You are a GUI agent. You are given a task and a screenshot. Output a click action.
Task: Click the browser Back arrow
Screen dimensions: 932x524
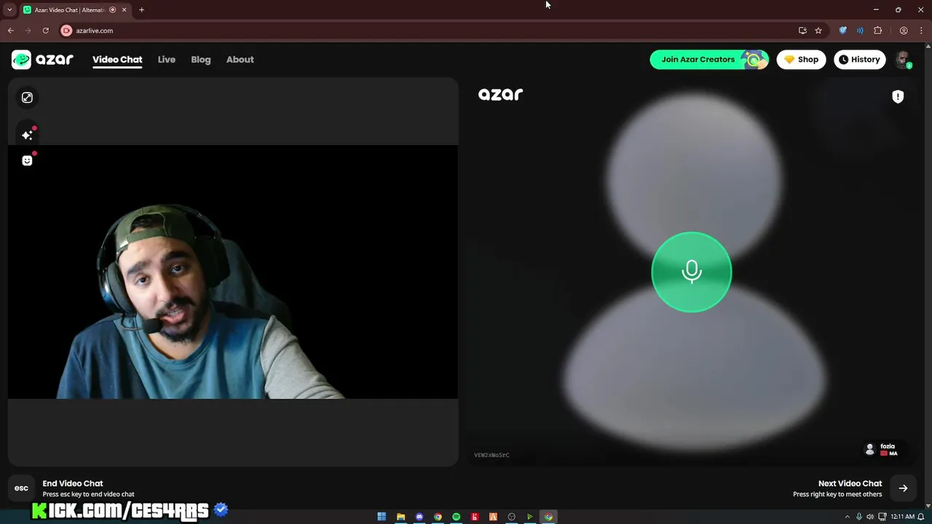tap(10, 31)
